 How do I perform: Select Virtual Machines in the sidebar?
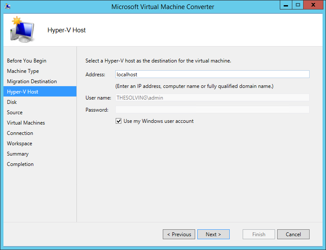point(26,123)
